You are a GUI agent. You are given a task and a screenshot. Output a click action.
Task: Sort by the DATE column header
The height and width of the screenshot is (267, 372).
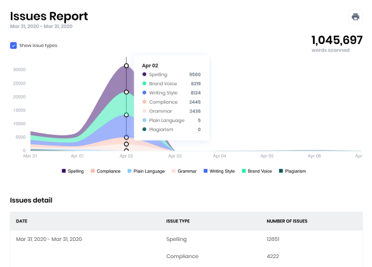pos(22,221)
